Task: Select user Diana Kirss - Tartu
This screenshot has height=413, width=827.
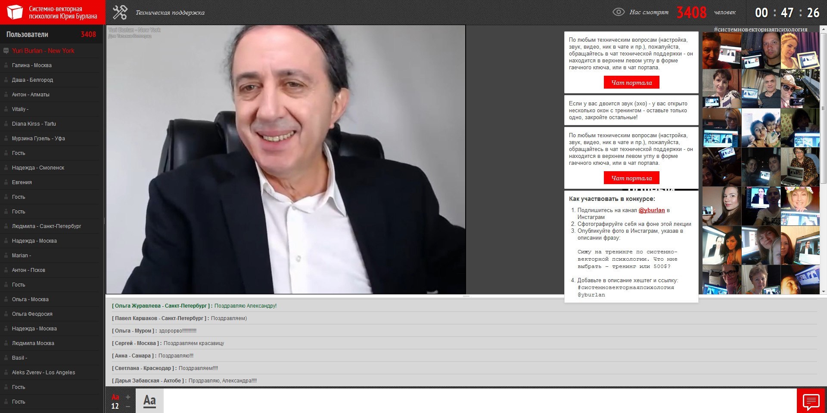Action: click(34, 124)
